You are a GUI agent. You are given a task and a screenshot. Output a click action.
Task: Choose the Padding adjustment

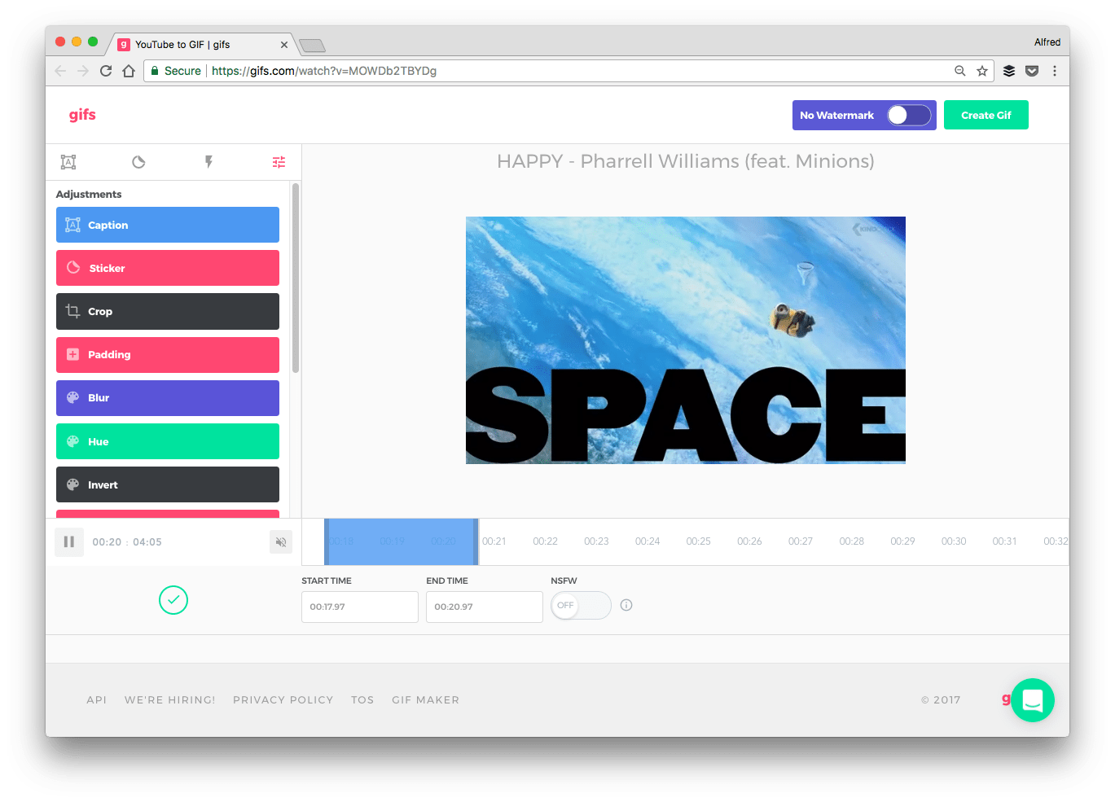pyautogui.click(x=168, y=355)
